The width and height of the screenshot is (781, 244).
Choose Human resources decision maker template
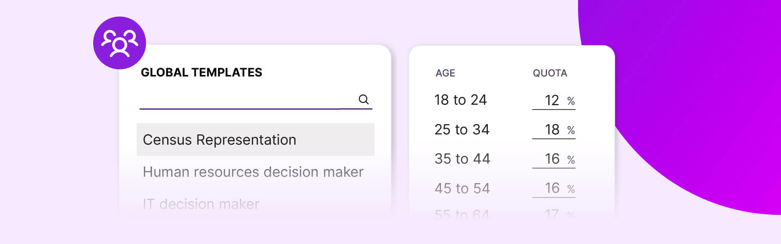pos(253,172)
